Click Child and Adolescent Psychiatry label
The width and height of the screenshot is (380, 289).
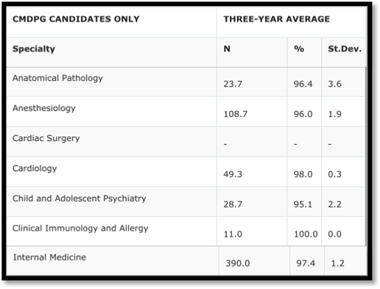pyautogui.click(x=80, y=199)
